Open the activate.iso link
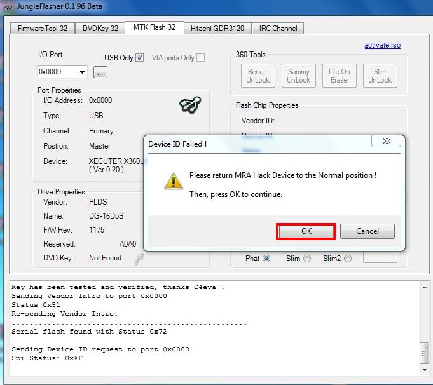The width and height of the screenshot is (433, 385). point(383,45)
